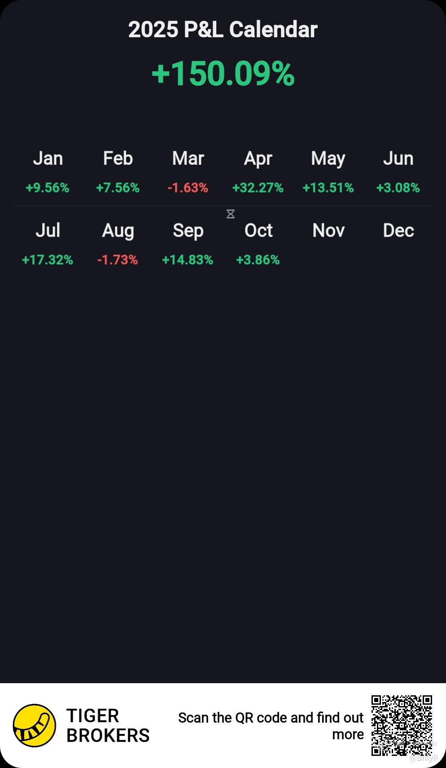Tap the Tiger Brokers round logo
This screenshot has width=446, height=768.
coord(35,725)
